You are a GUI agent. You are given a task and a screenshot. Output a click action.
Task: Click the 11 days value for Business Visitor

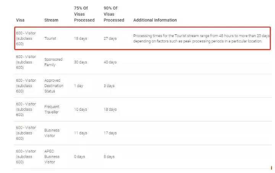[x=80, y=133]
